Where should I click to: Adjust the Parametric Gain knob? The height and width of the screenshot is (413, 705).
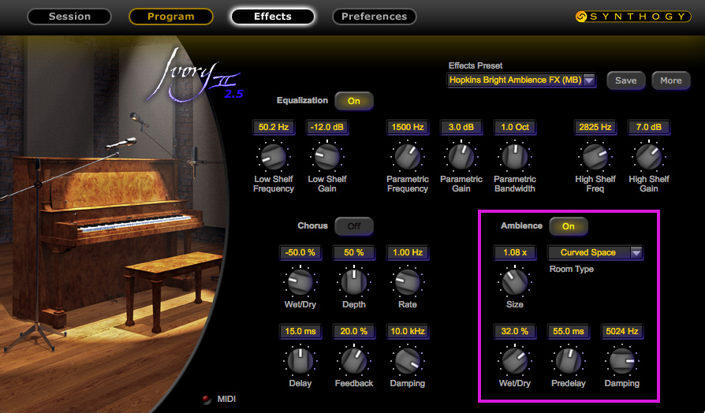pos(461,157)
